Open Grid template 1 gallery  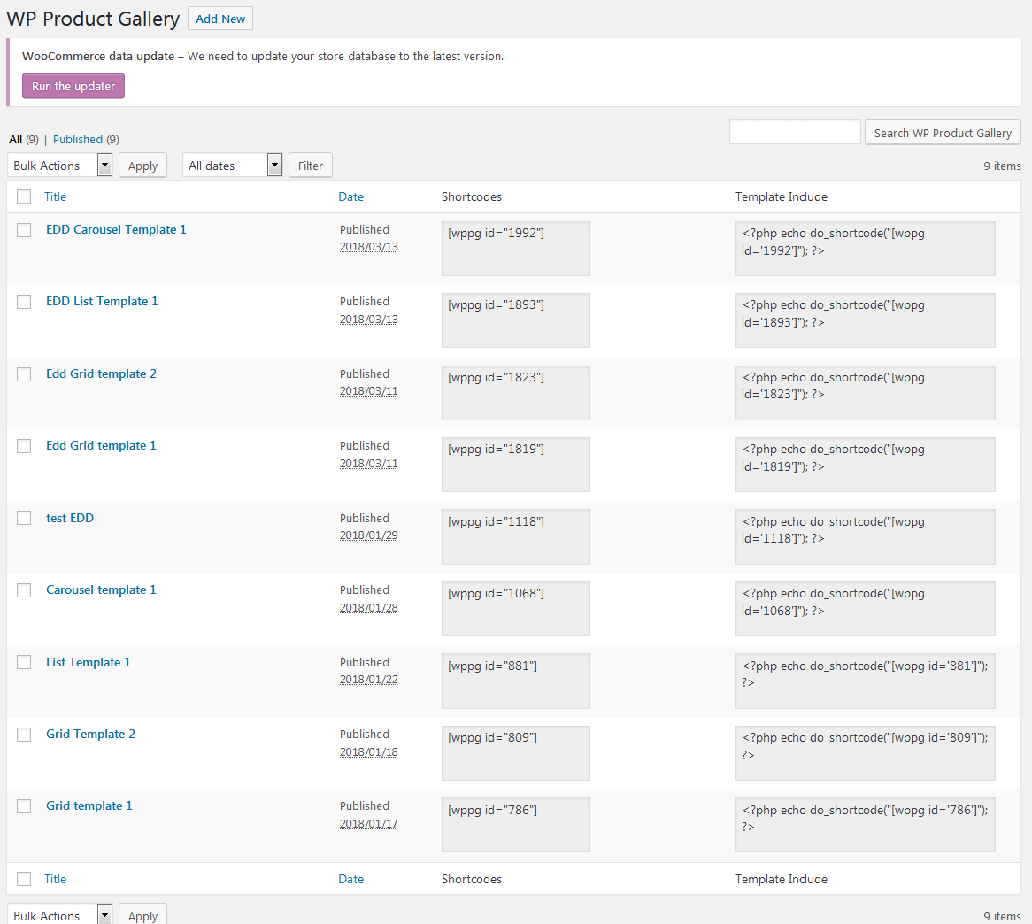tap(89, 806)
